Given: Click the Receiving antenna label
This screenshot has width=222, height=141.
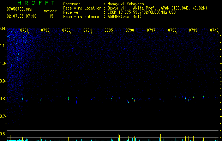Looking at the screenshot, I should 81,17.
